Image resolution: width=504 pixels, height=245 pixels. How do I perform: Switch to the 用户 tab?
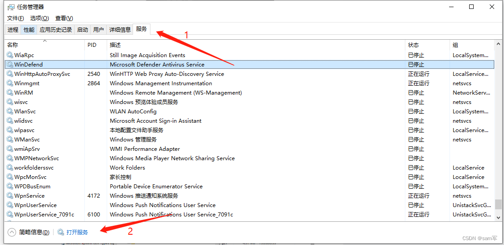coord(98,29)
